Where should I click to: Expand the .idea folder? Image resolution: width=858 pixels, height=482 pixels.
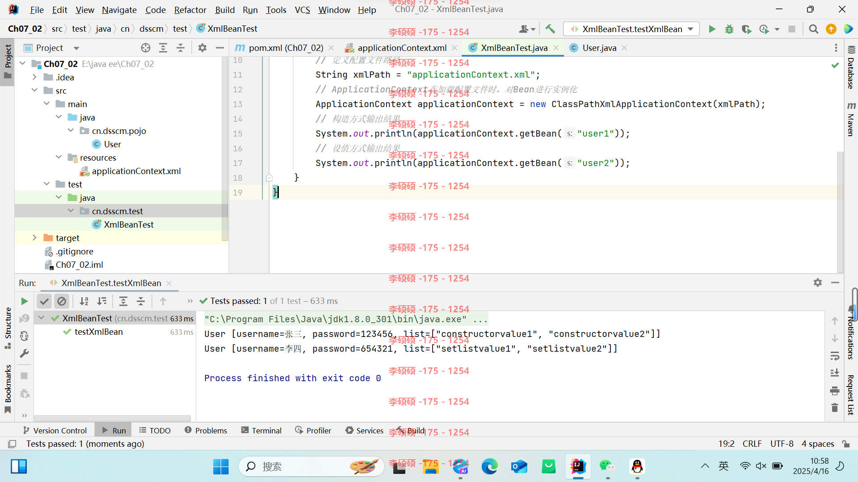[35, 77]
